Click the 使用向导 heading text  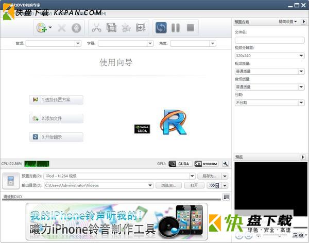(x=116, y=62)
